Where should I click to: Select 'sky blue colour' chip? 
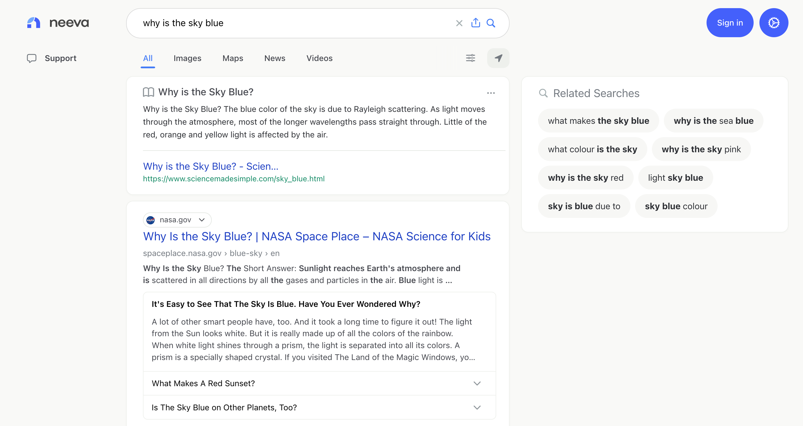pyautogui.click(x=676, y=206)
